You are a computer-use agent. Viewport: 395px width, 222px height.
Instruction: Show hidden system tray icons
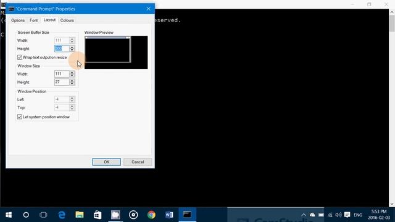[x=304, y=215]
